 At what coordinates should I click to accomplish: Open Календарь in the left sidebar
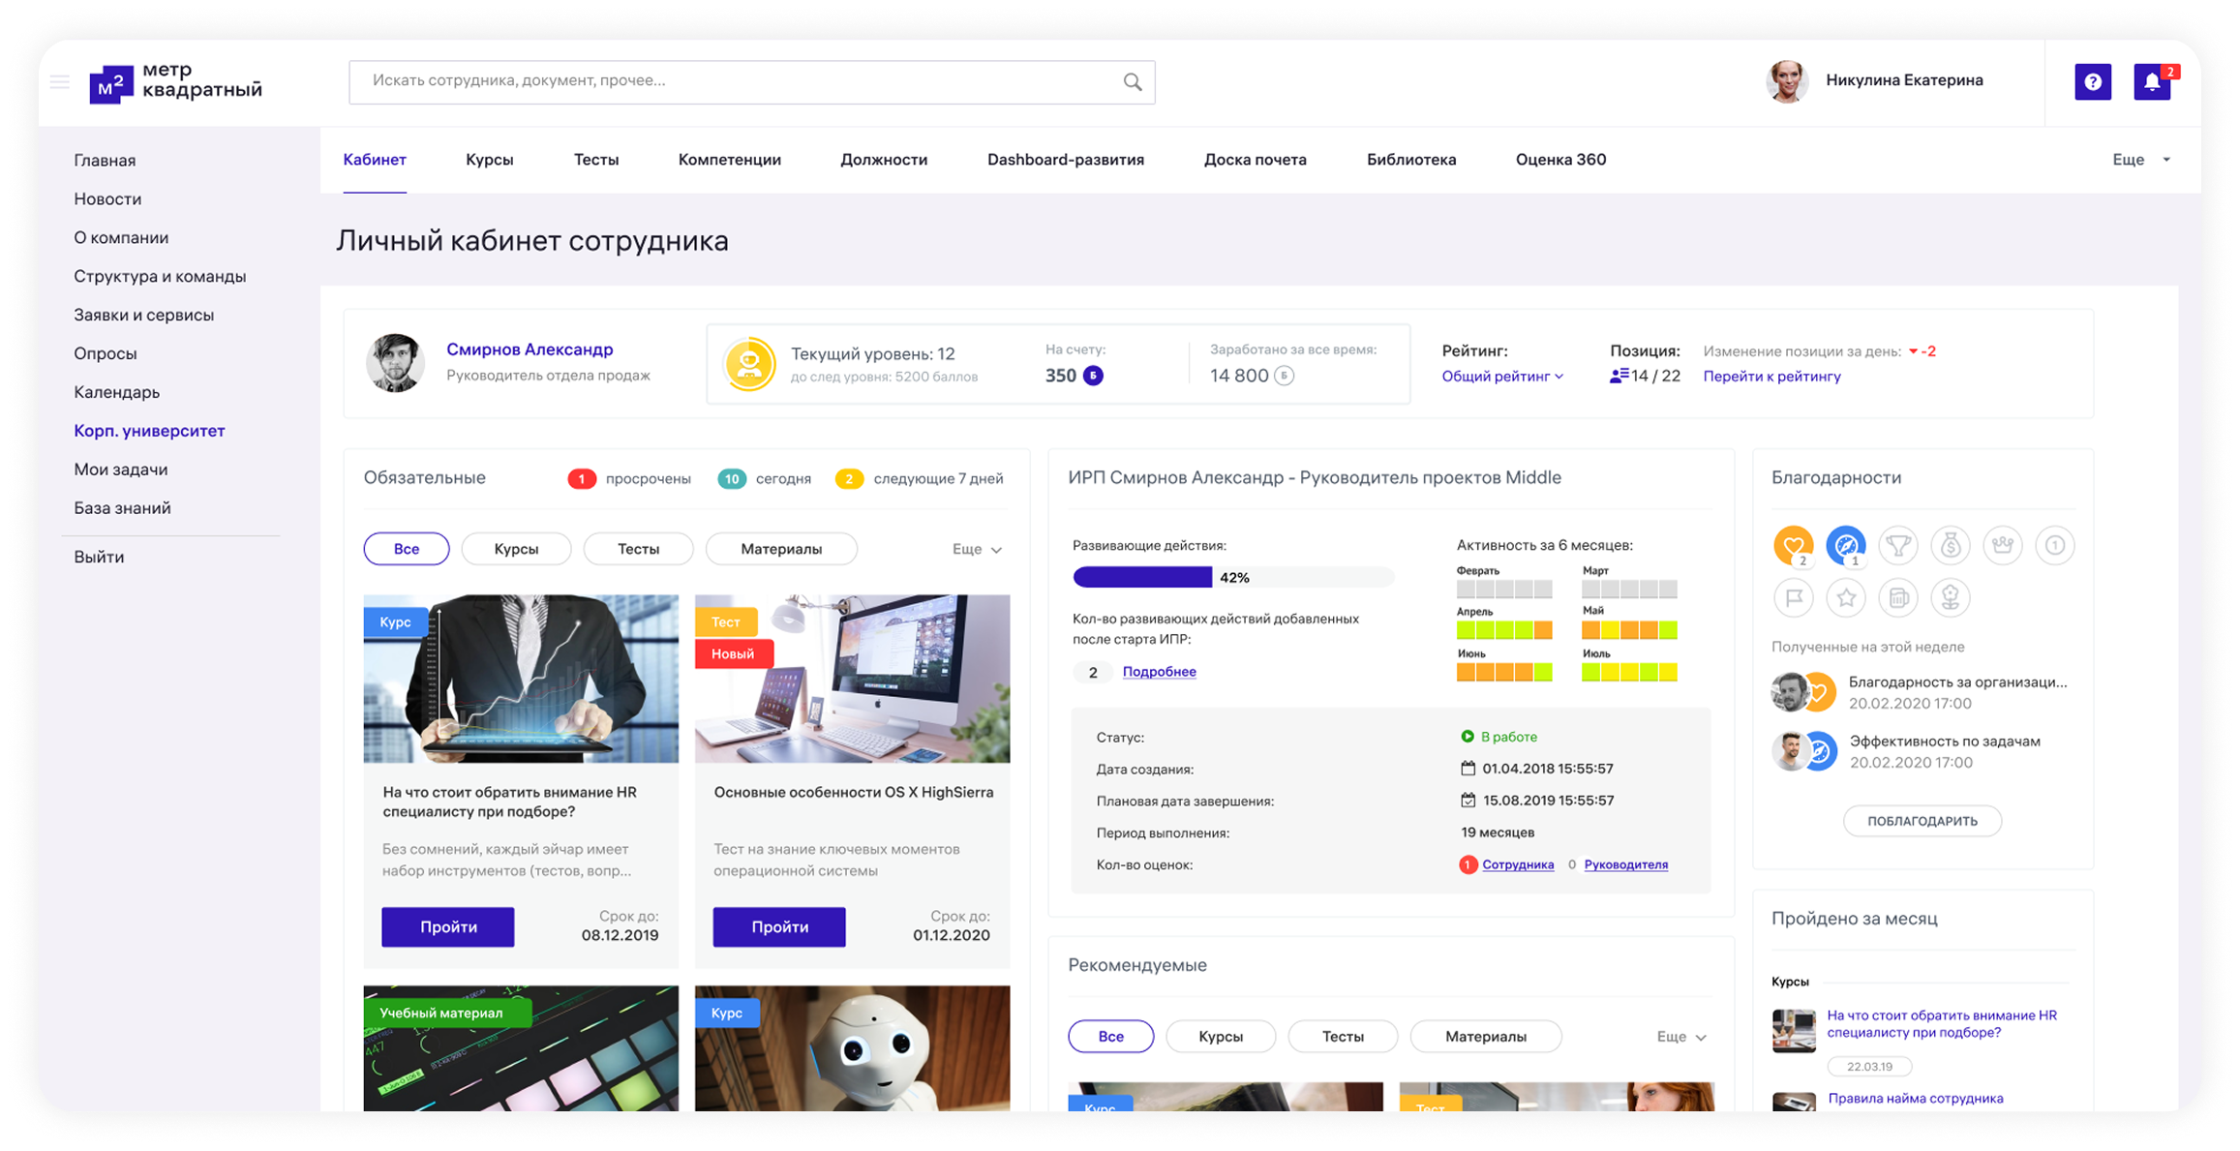[x=117, y=392]
